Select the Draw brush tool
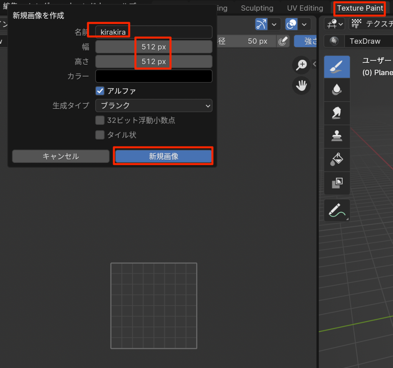 (x=337, y=67)
